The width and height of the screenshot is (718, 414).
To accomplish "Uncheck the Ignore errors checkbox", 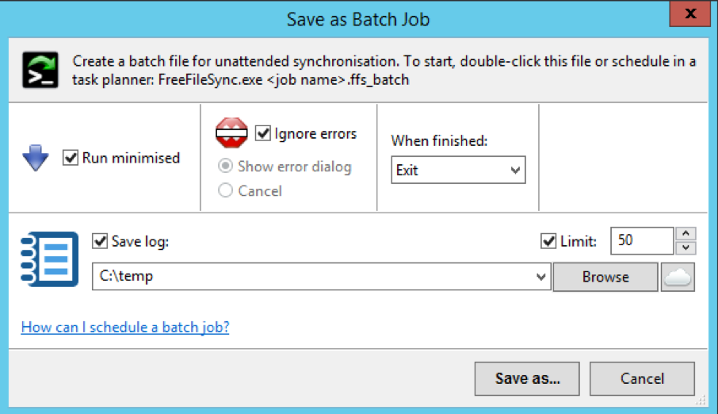I will pos(263,133).
